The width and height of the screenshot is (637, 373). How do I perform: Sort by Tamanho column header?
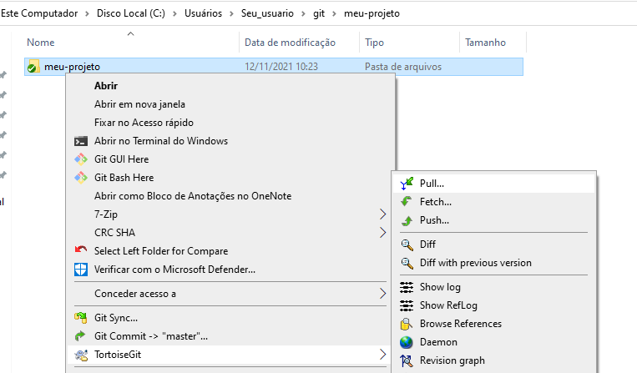coord(485,43)
